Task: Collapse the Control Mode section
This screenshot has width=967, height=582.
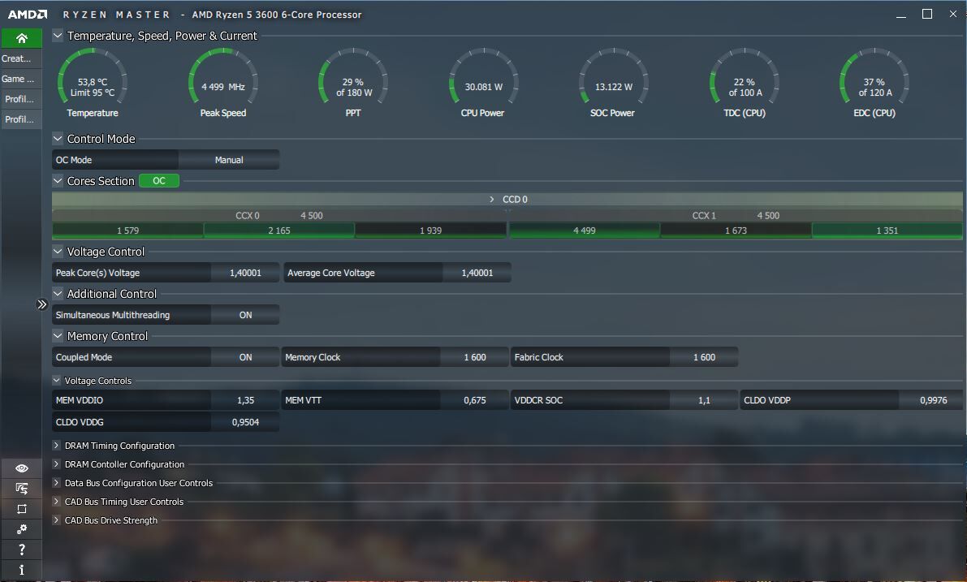Action: tap(58, 139)
